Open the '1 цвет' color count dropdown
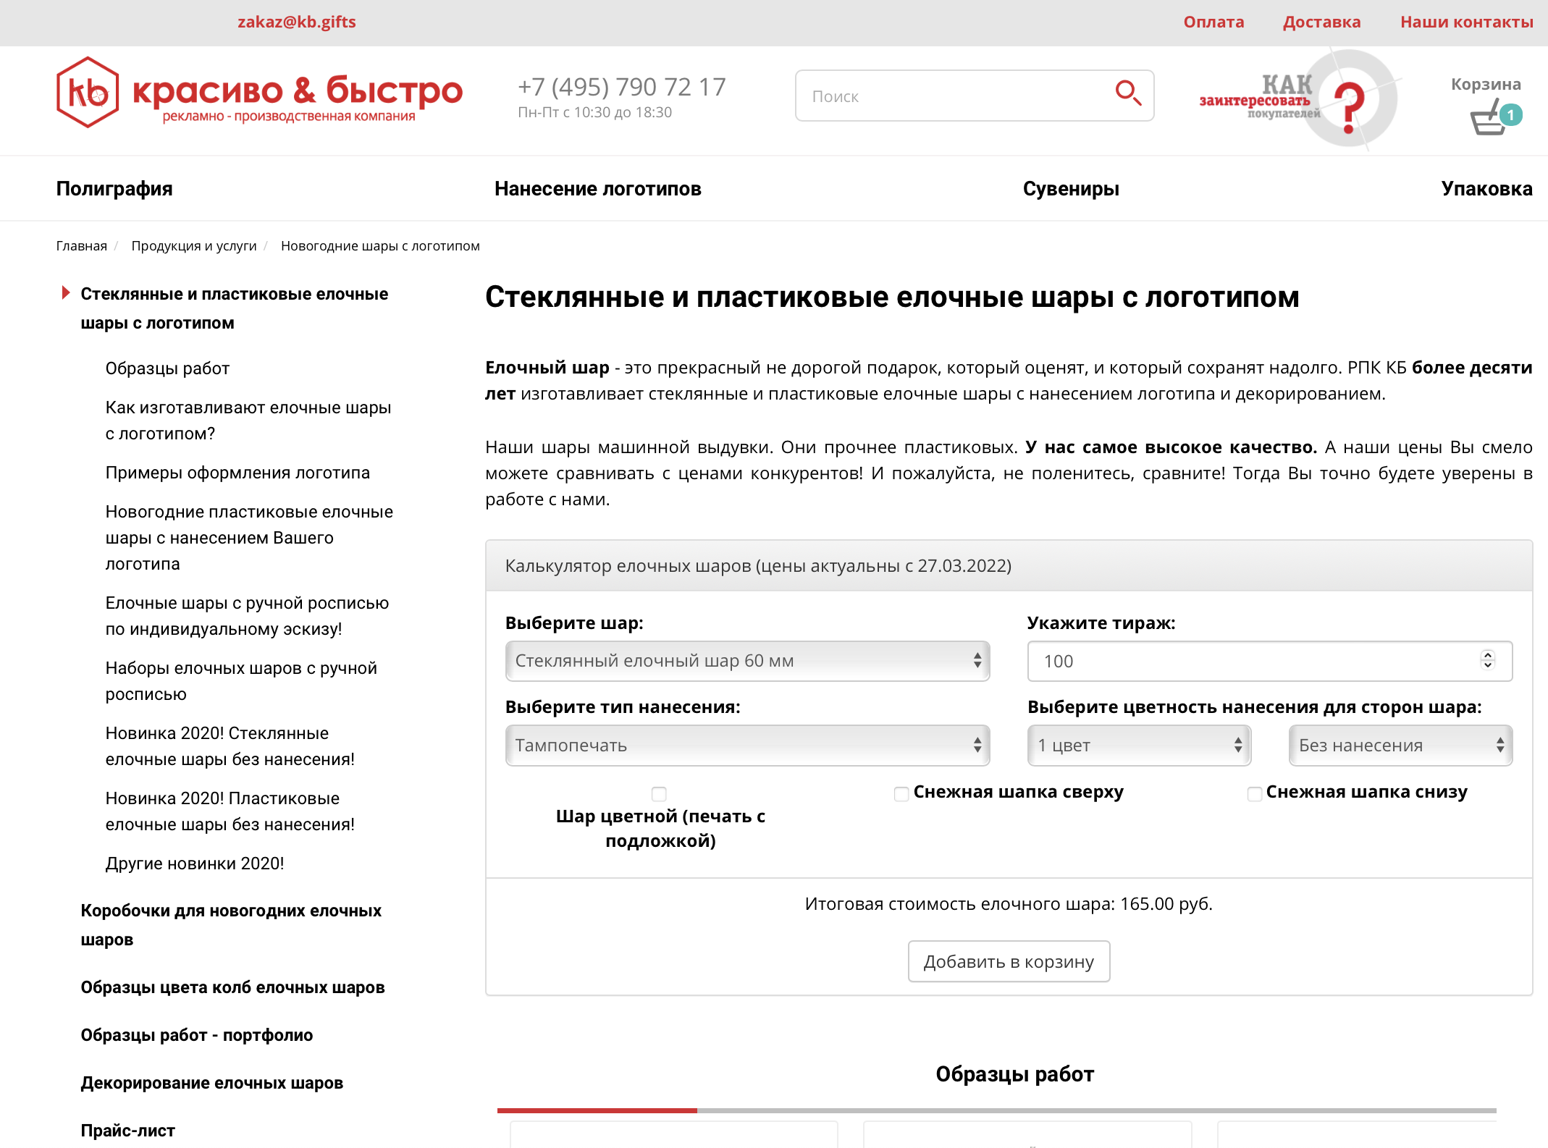Image resolution: width=1548 pixels, height=1148 pixels. point(1139,746)
